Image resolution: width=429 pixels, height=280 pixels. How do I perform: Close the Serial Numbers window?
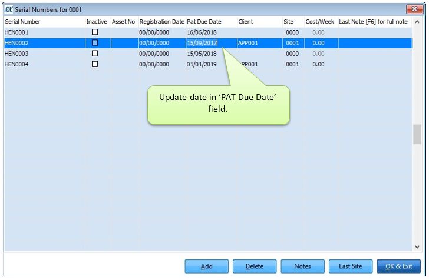(x=414, y=9)
